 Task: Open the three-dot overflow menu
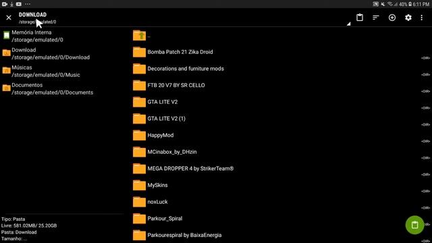(x=421, y=18)
